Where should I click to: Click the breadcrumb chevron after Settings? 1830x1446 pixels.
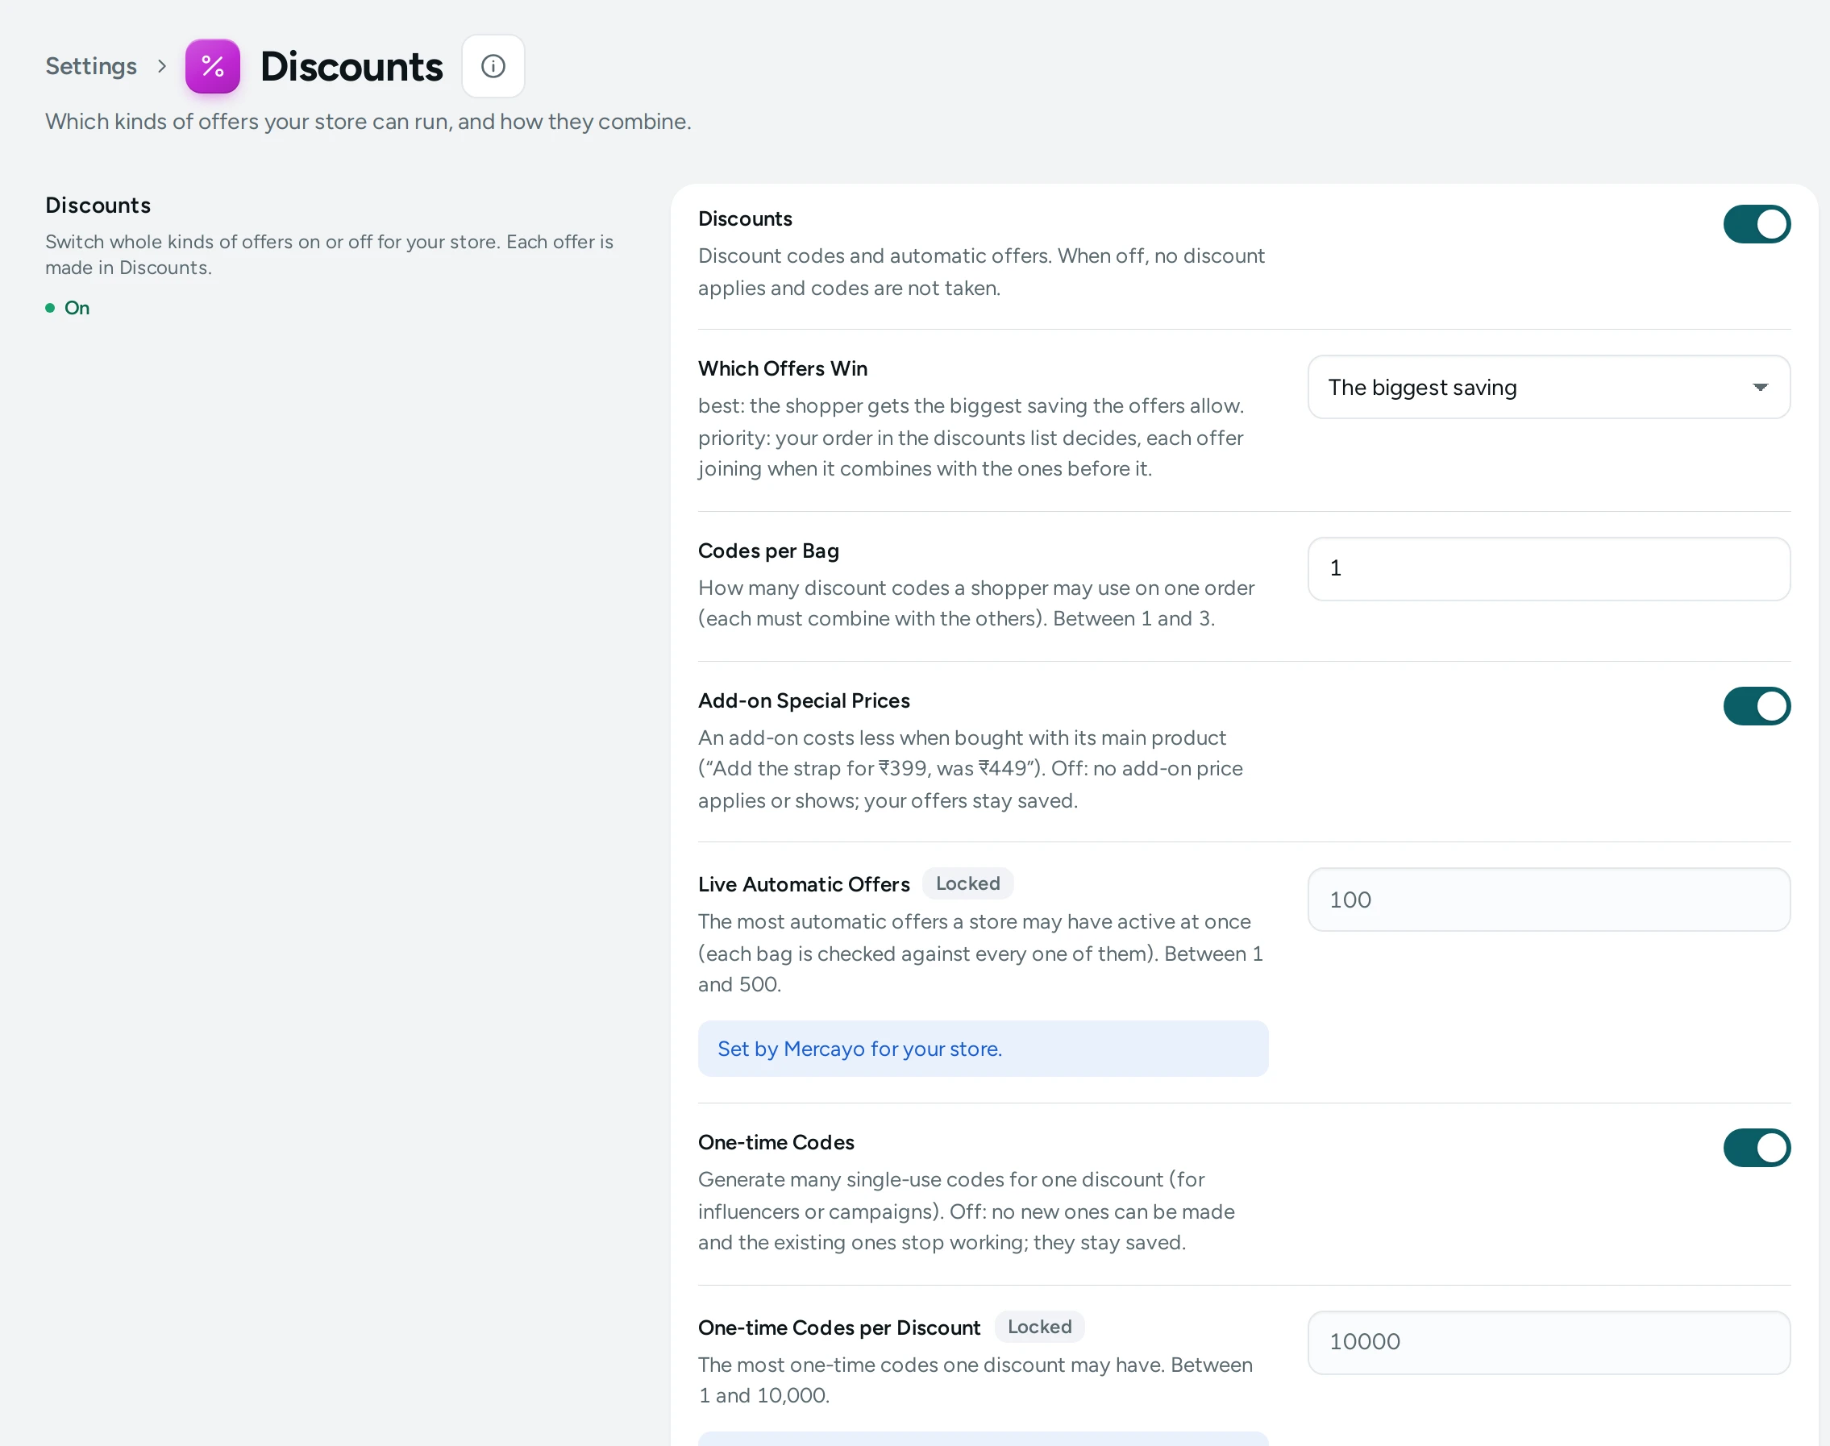tap(162, 66)
